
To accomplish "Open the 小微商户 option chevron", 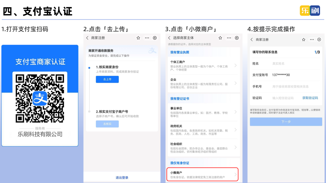I will 235,175.
